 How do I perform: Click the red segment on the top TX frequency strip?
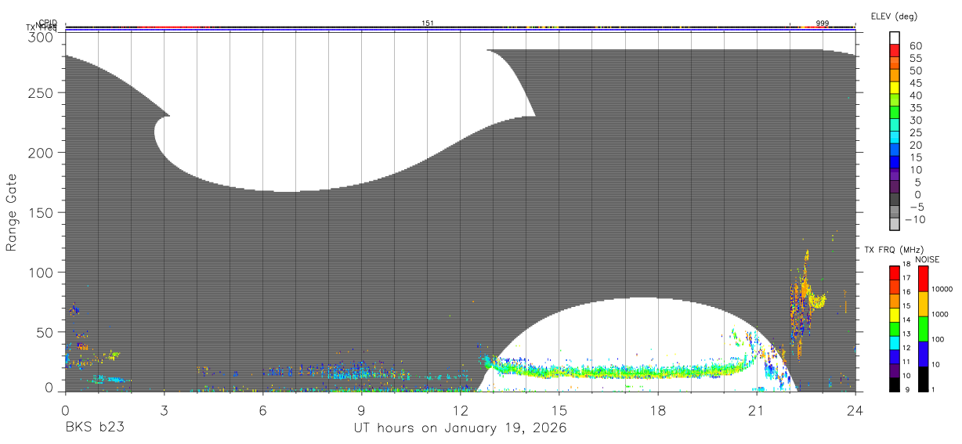tap(168, 27)
